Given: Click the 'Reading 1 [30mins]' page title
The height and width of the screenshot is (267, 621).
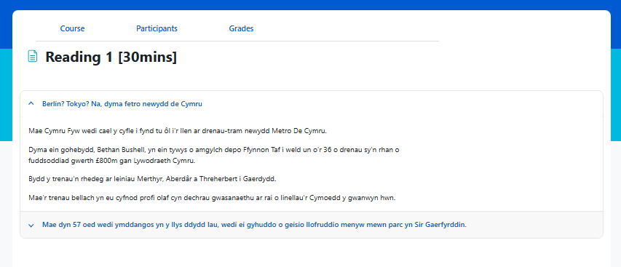Looking at the screenshot, I should click(111, 57).
